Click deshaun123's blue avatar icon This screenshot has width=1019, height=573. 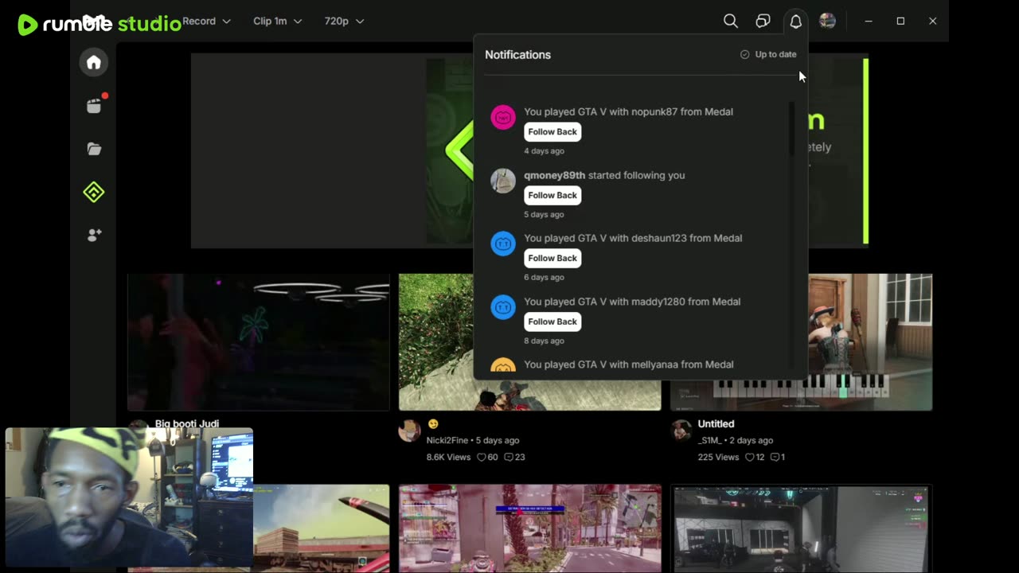[503, 244]
